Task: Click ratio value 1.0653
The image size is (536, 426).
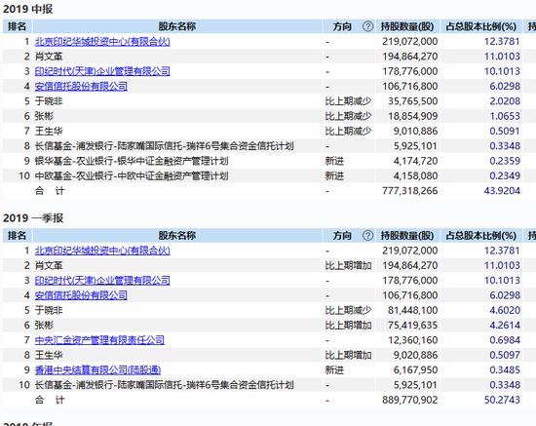Action: click(x=505, y=116)
